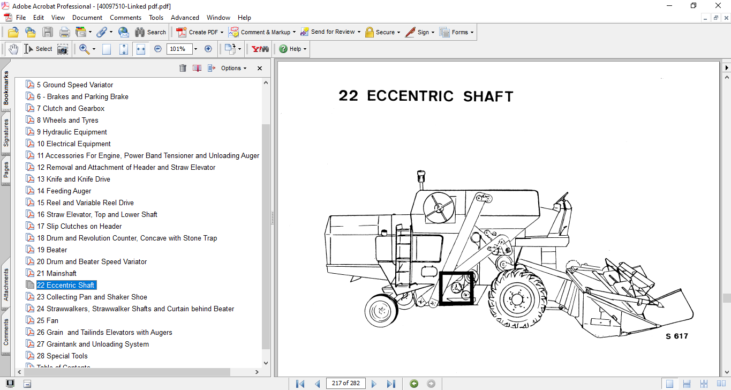This screenshot has height=390, width=731.
Task: Click the Fit Width icon
Action: (x=141, y=49)
